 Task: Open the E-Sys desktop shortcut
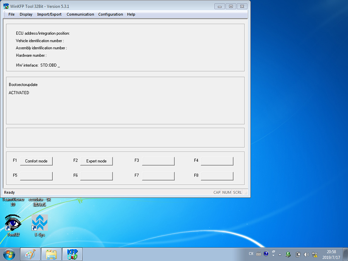40,225
